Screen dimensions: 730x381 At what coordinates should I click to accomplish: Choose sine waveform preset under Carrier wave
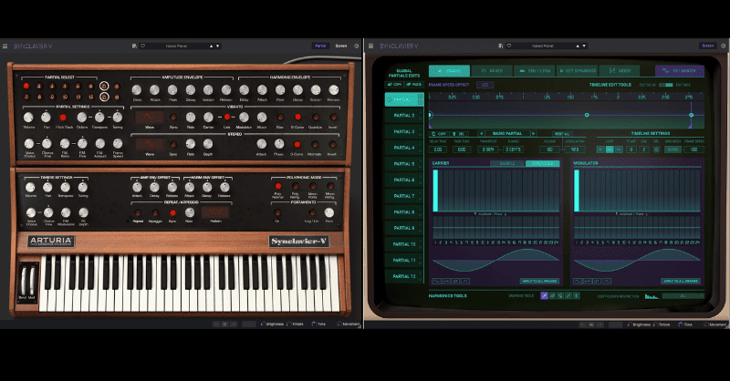[436, 281]
